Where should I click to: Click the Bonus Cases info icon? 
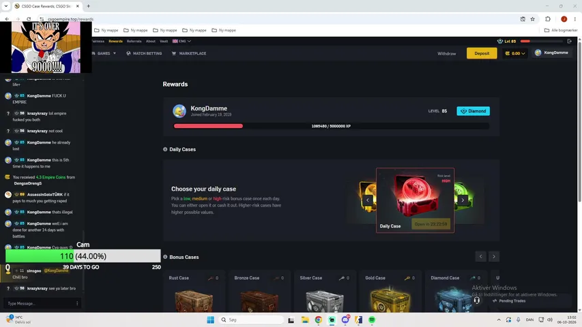[x=165, y=257]
